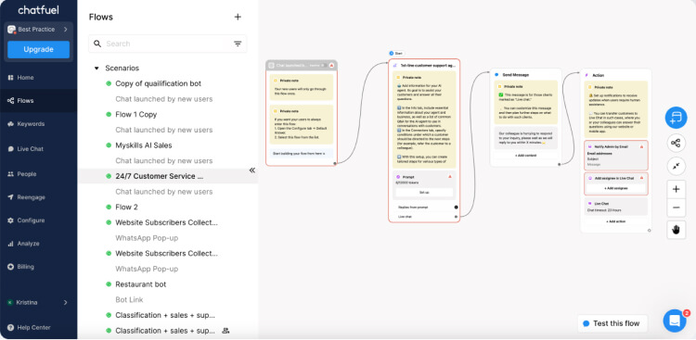Image resolution: width=696 pixels, height=340 pixels.
Task: Click + Add assignee in Action block
Action: [x=615, y=188]
